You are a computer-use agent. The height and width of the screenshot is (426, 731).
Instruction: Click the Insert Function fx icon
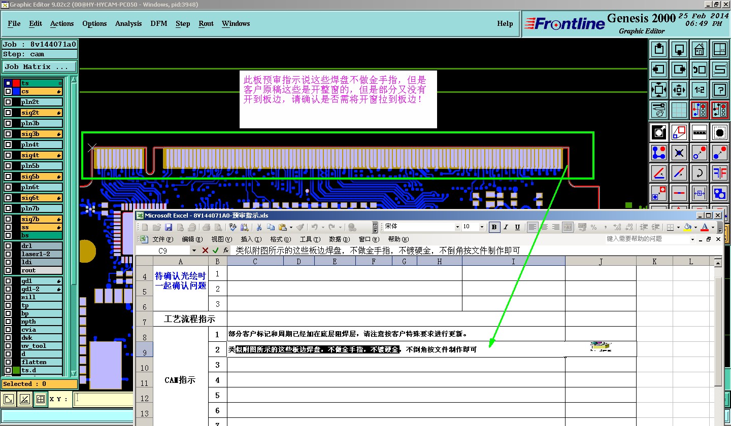point(226,250)
